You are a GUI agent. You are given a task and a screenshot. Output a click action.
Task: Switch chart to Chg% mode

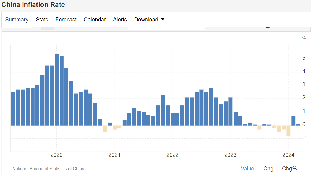point(289,169)
